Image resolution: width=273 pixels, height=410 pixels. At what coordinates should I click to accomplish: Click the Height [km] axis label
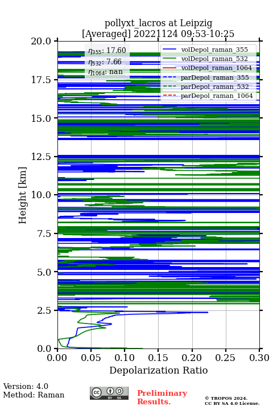click(x=23, y=195)
